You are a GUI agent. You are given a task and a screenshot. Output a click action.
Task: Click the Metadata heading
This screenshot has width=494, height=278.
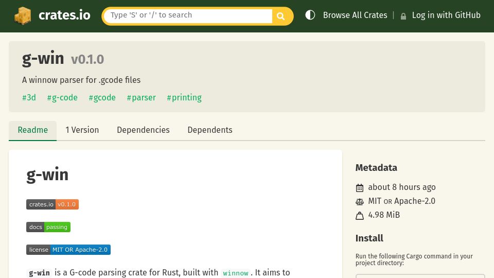click(376, 168)
